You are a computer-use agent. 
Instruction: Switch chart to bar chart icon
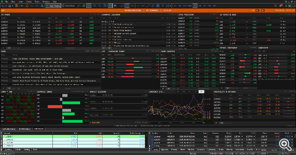pyautogui.click(x=79, y=6)
